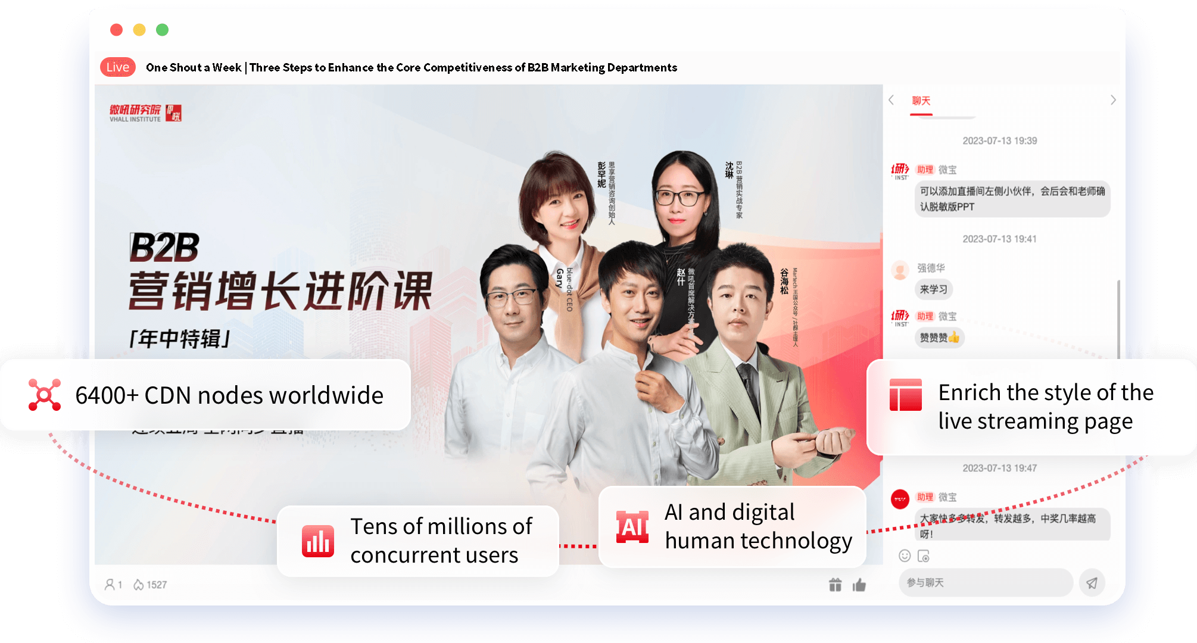Screen dimensions: 1197x643
Task: Click the thumbs-up like icon
Action: click(859, 585)
